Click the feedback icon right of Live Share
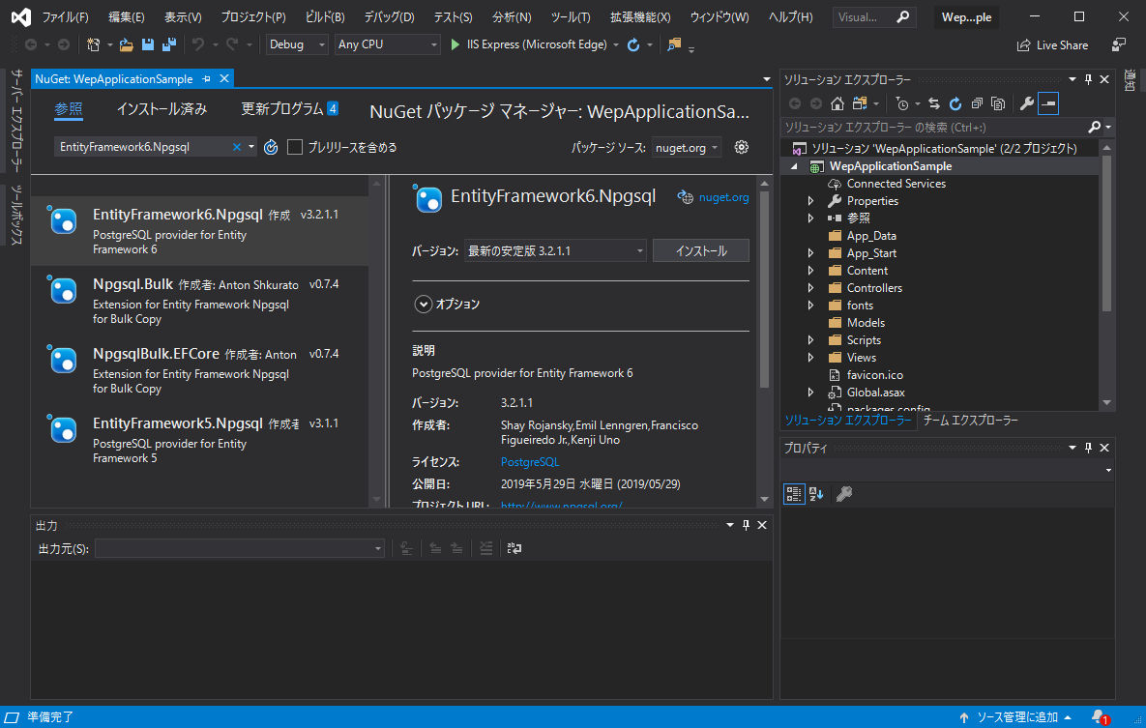Viewport: 1146px width, 728px height. 1118,45
